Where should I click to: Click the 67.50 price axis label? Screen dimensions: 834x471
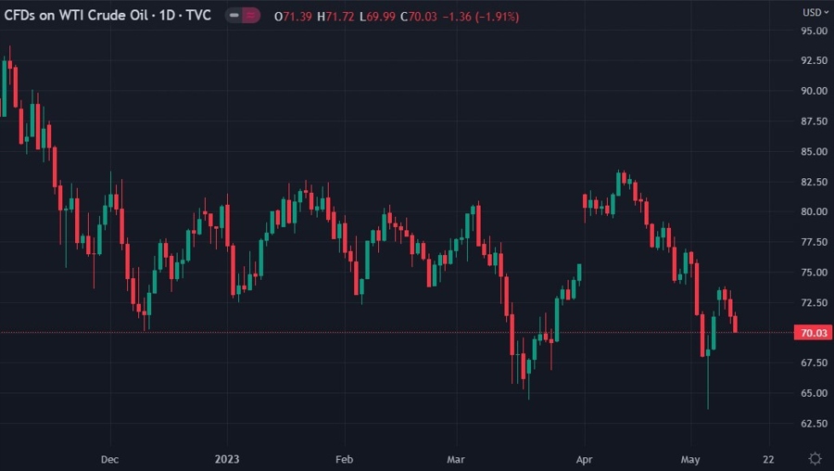[x=814, y=363]
